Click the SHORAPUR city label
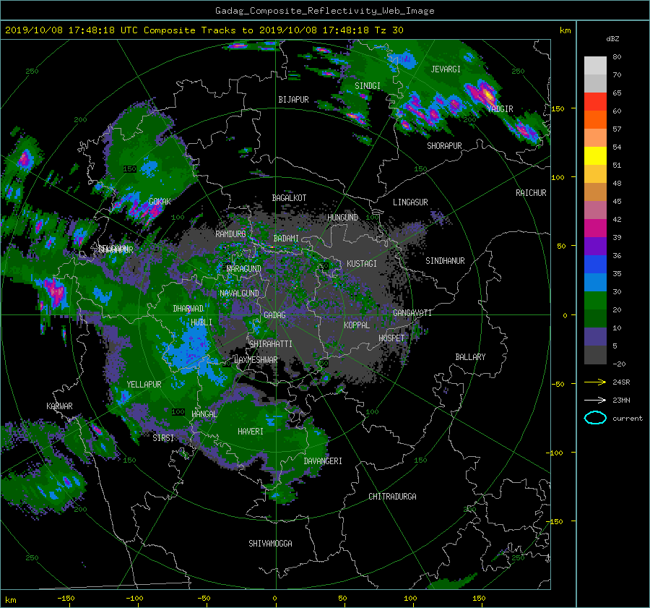The width and height of the screenshot is (650, 608). [x=444, y=146]
